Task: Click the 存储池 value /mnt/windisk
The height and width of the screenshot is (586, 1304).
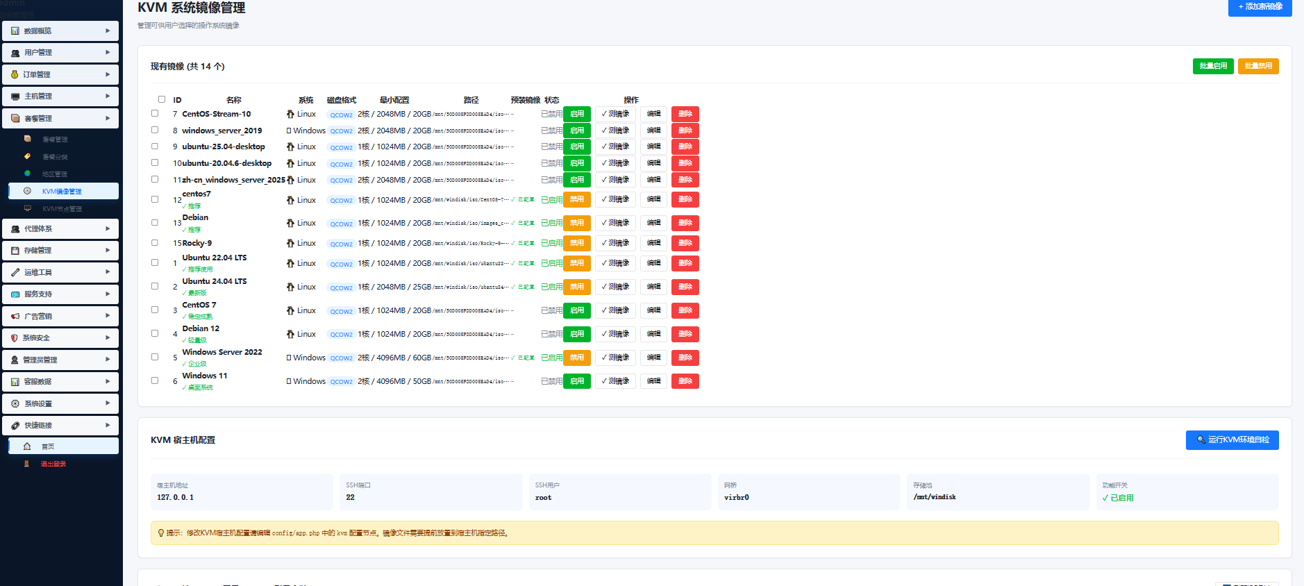Action: (x=935, y=497)
